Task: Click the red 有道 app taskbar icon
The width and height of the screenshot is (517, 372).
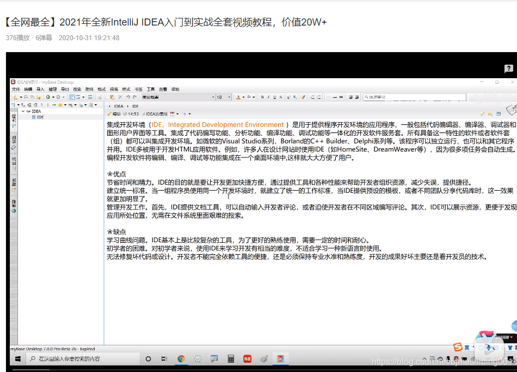Action: coord(247,359)
